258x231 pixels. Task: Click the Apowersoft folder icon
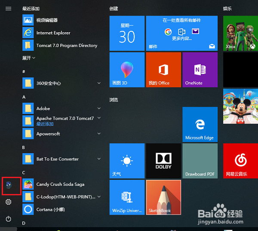pos(28,133)
